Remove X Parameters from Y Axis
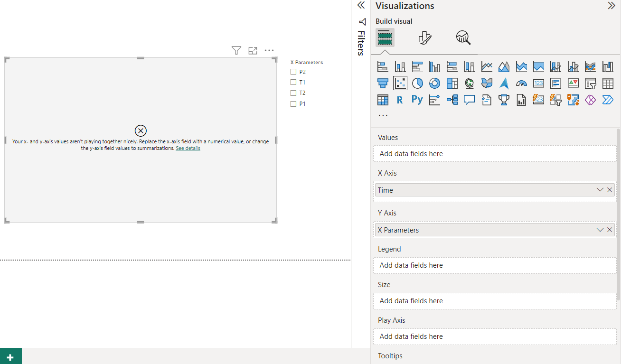The width and height of the screenshot is (621, 364). pyautogui.click(x=610, y=230)
